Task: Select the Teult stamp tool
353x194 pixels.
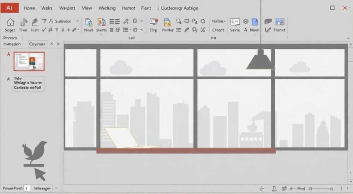Action: point(35,22)
